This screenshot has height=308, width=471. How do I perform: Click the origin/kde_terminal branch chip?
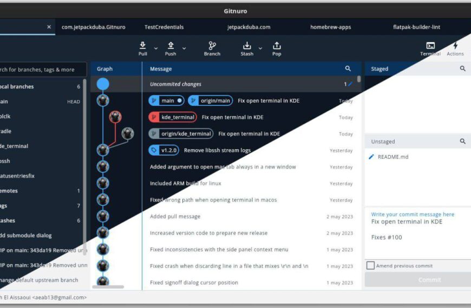181,134
